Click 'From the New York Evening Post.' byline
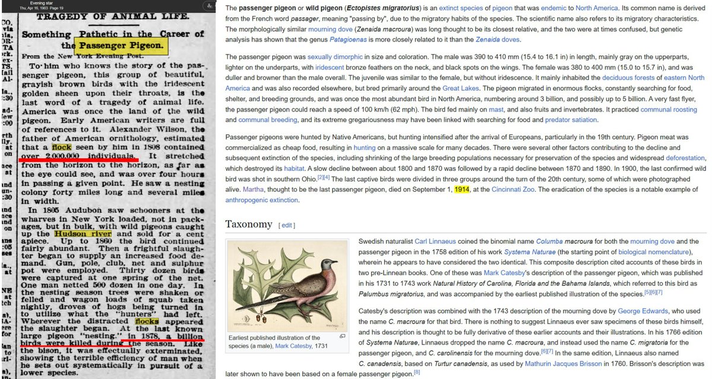This screenshot has height=379, width=712. pos(82,56)
